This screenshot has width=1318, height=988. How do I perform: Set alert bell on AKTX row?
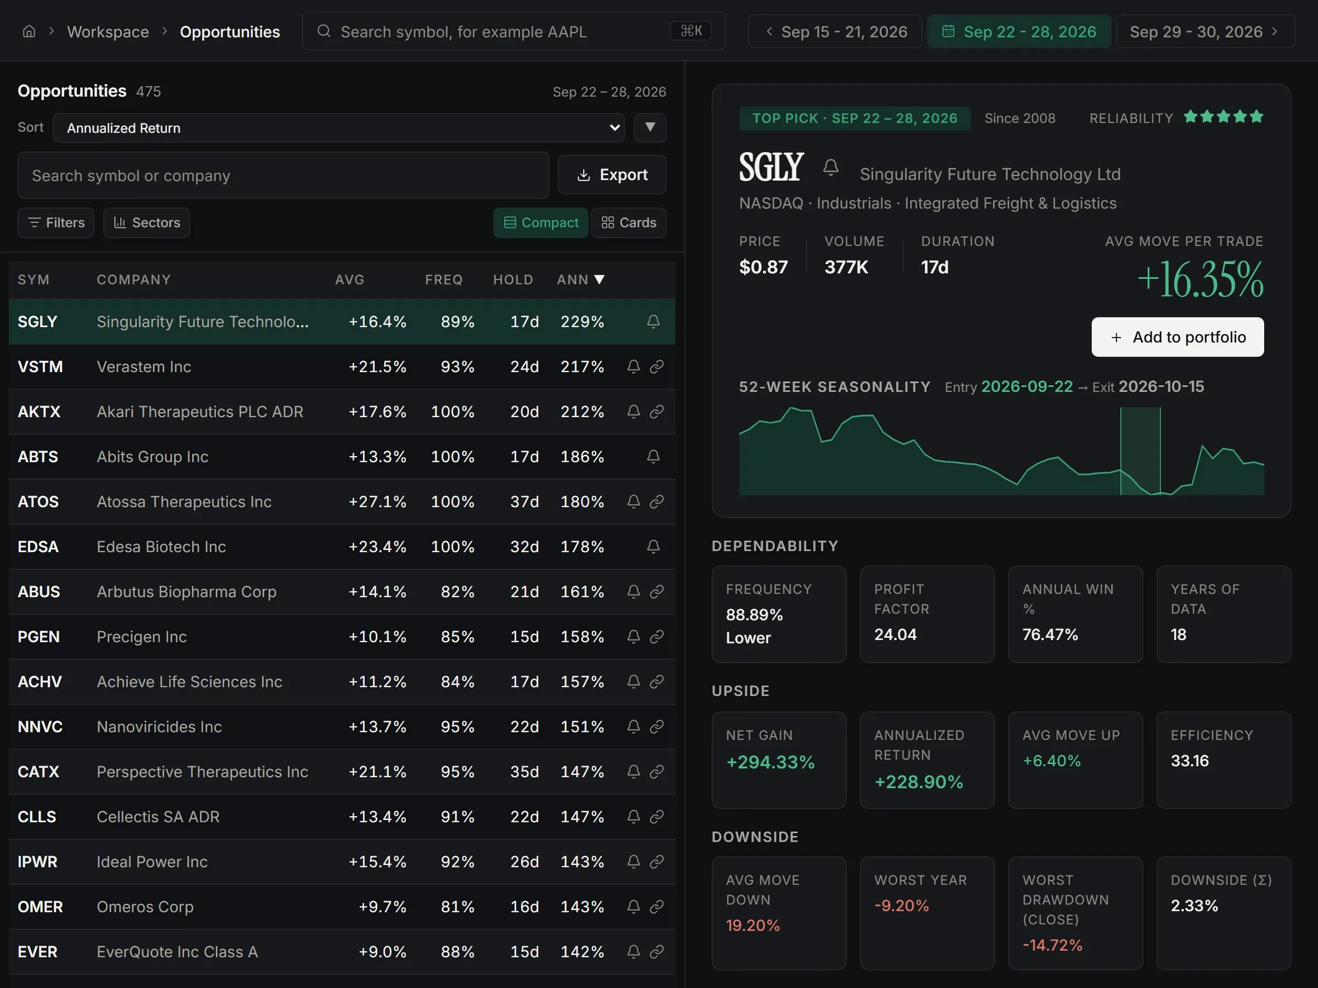(x=633, y=412)
